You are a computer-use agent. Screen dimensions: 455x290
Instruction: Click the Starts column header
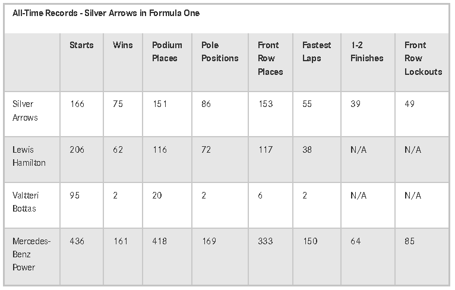click(81, 45)
